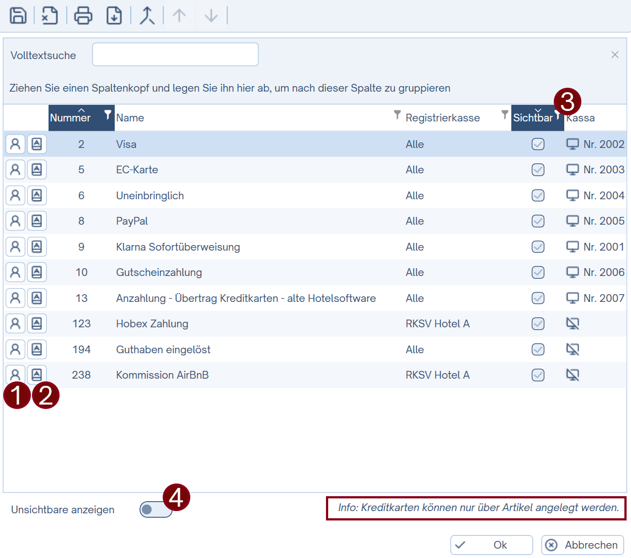Viewport: 631px width, 558px height.
Task: Focus the Volltextsuche search field
Action: [175, 55]
